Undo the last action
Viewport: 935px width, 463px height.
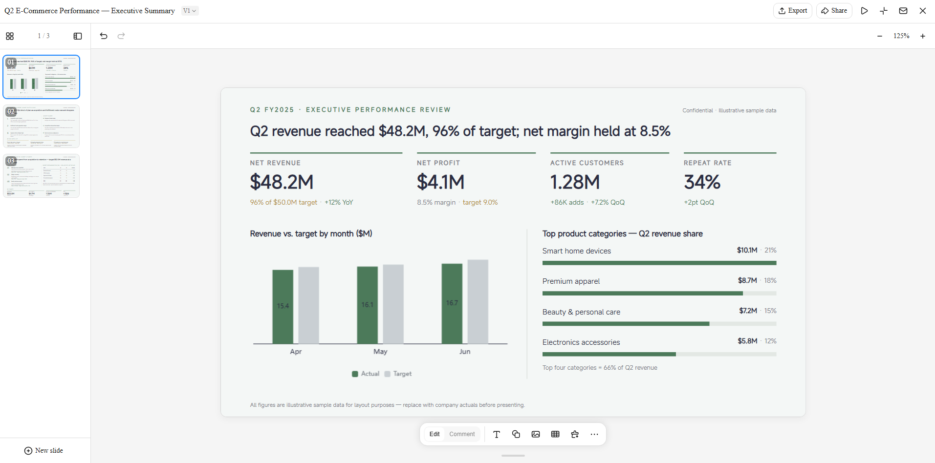click(x=104, y=36)
